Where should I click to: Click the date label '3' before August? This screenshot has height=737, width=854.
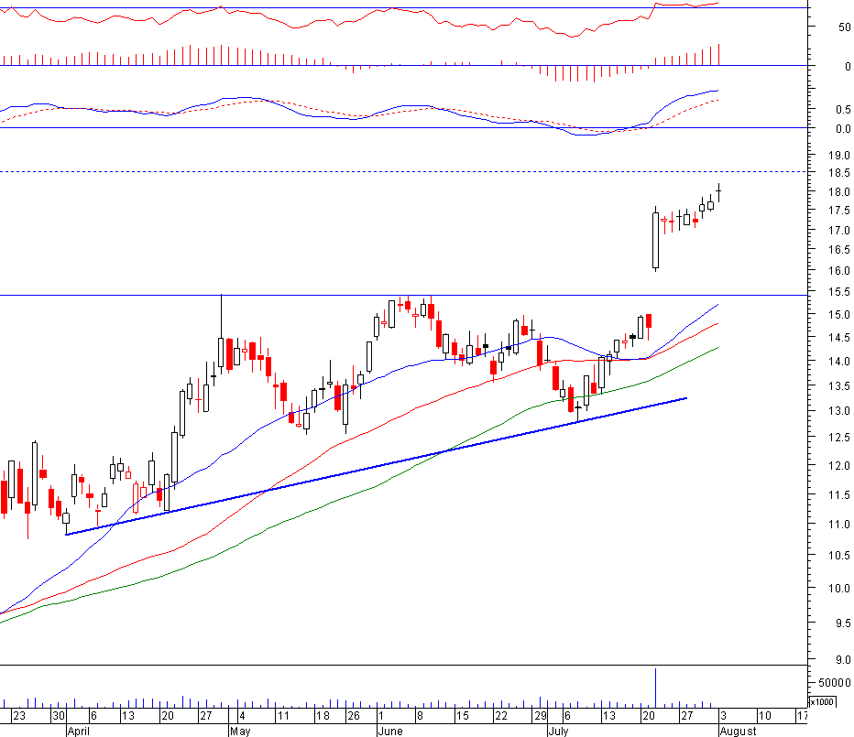click(723, 715)
